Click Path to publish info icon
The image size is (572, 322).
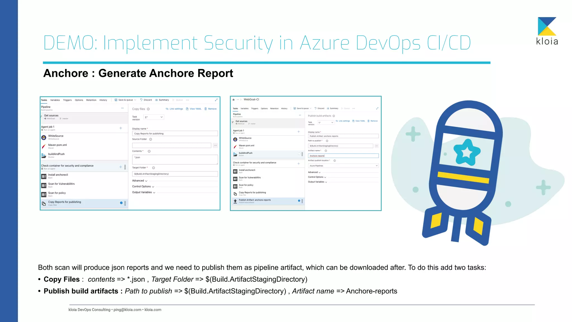(327, 141)
